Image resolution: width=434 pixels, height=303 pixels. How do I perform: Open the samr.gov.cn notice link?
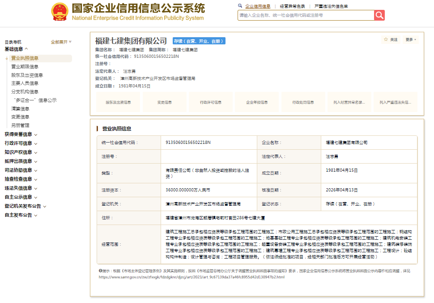coord(191,277)
